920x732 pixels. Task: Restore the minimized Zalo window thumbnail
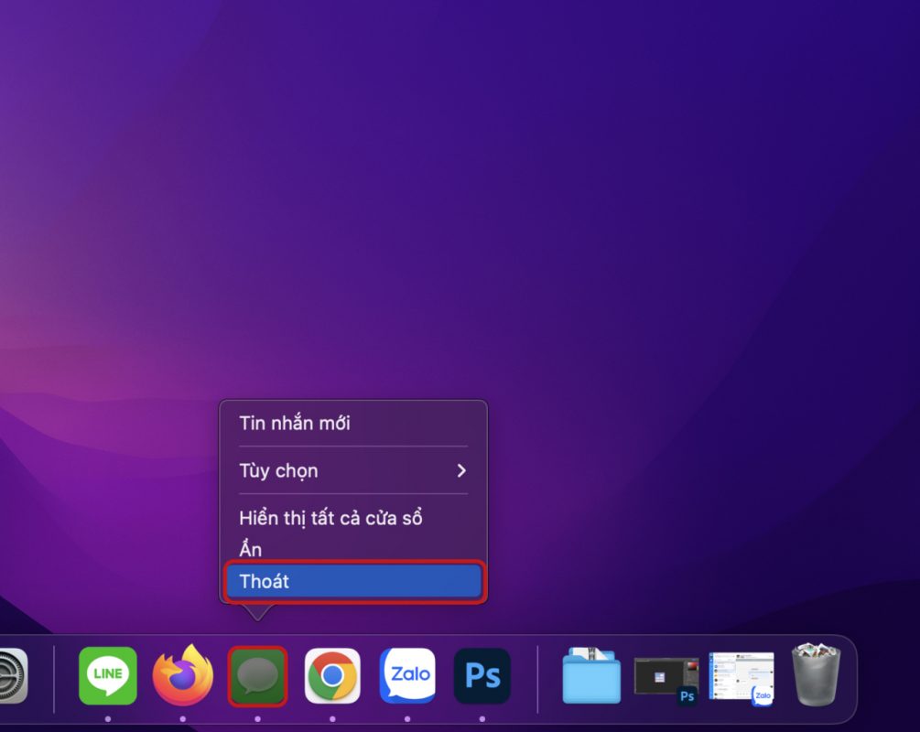click(x=741, y=678)
